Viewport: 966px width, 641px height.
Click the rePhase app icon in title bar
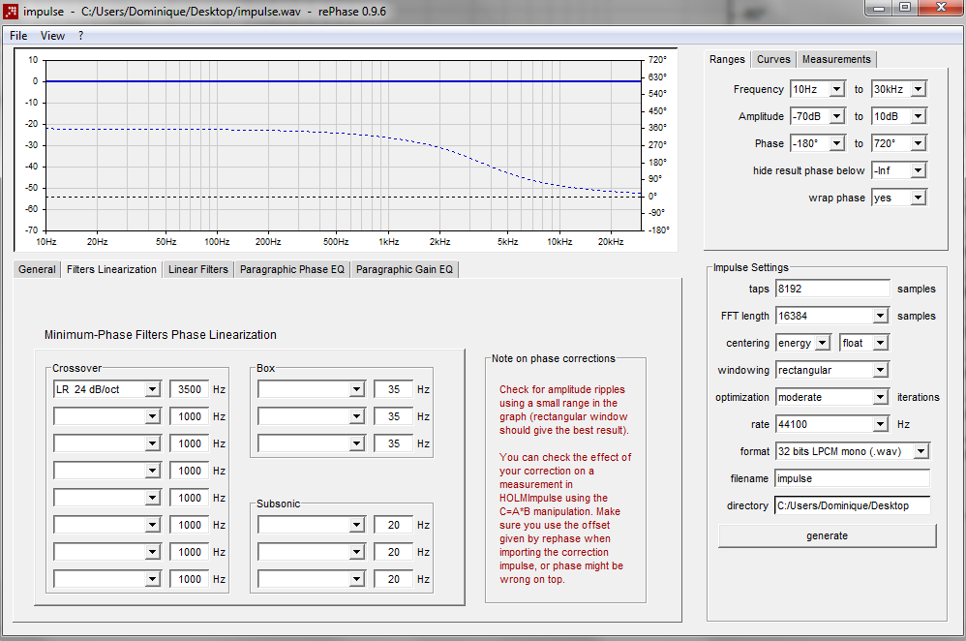pyautogui.click(x=11, y=11)
